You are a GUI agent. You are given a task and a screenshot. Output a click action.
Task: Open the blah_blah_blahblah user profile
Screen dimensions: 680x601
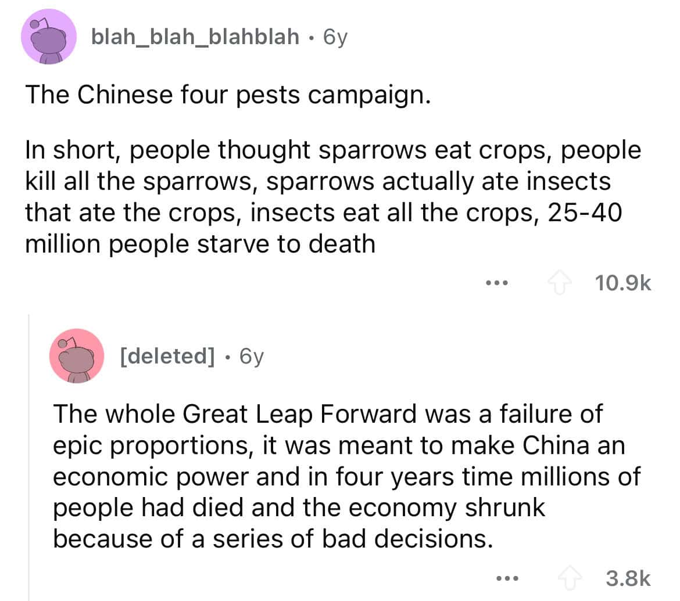coord(195,37)
